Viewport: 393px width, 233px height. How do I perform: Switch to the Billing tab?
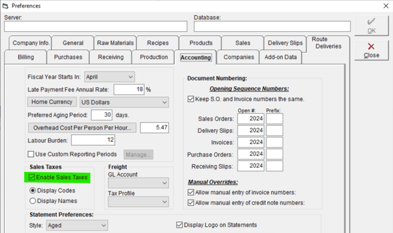tap(26, 57)
